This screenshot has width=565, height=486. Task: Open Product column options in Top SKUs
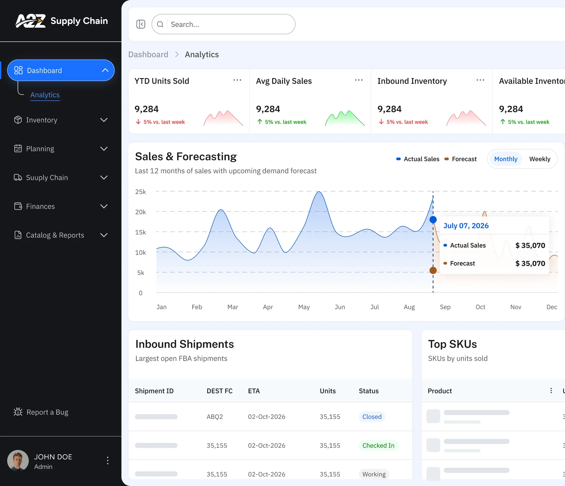click(x=551, y=390)
